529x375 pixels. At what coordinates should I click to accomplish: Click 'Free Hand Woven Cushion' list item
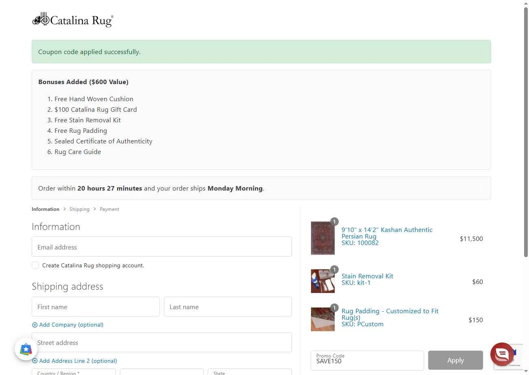[x=94, y=99]
